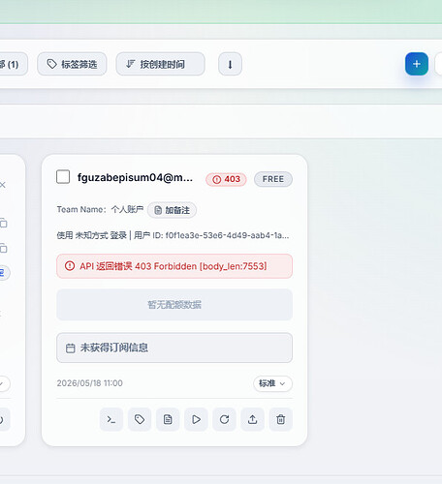Viewport: 442px width, 484px height.
Task: Open the document details icon
Action: 168,419
